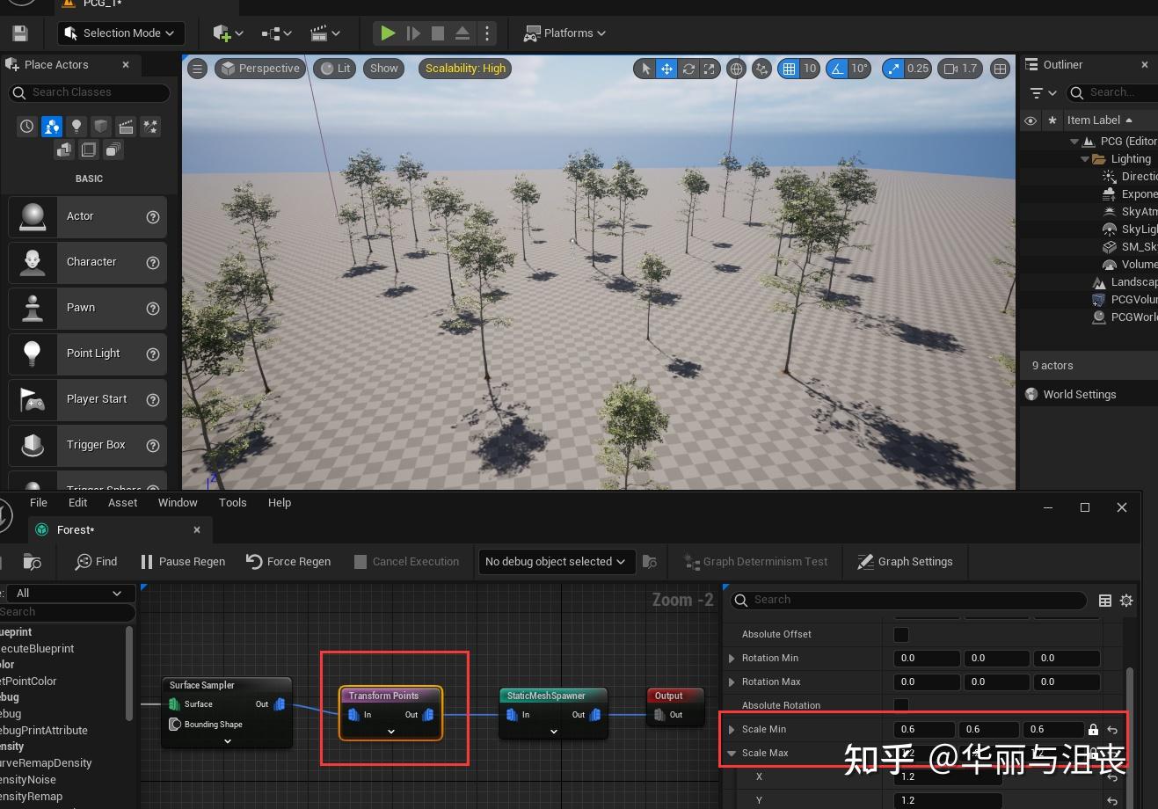The width and height of the screenshot is (1158, 809).
Task: Reset Scale Min value with the revert arrow
Action: click(1112, 730)
